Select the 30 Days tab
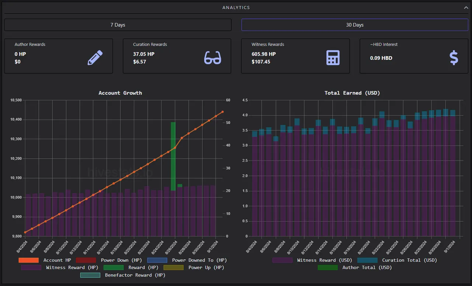 pos(355,25)
